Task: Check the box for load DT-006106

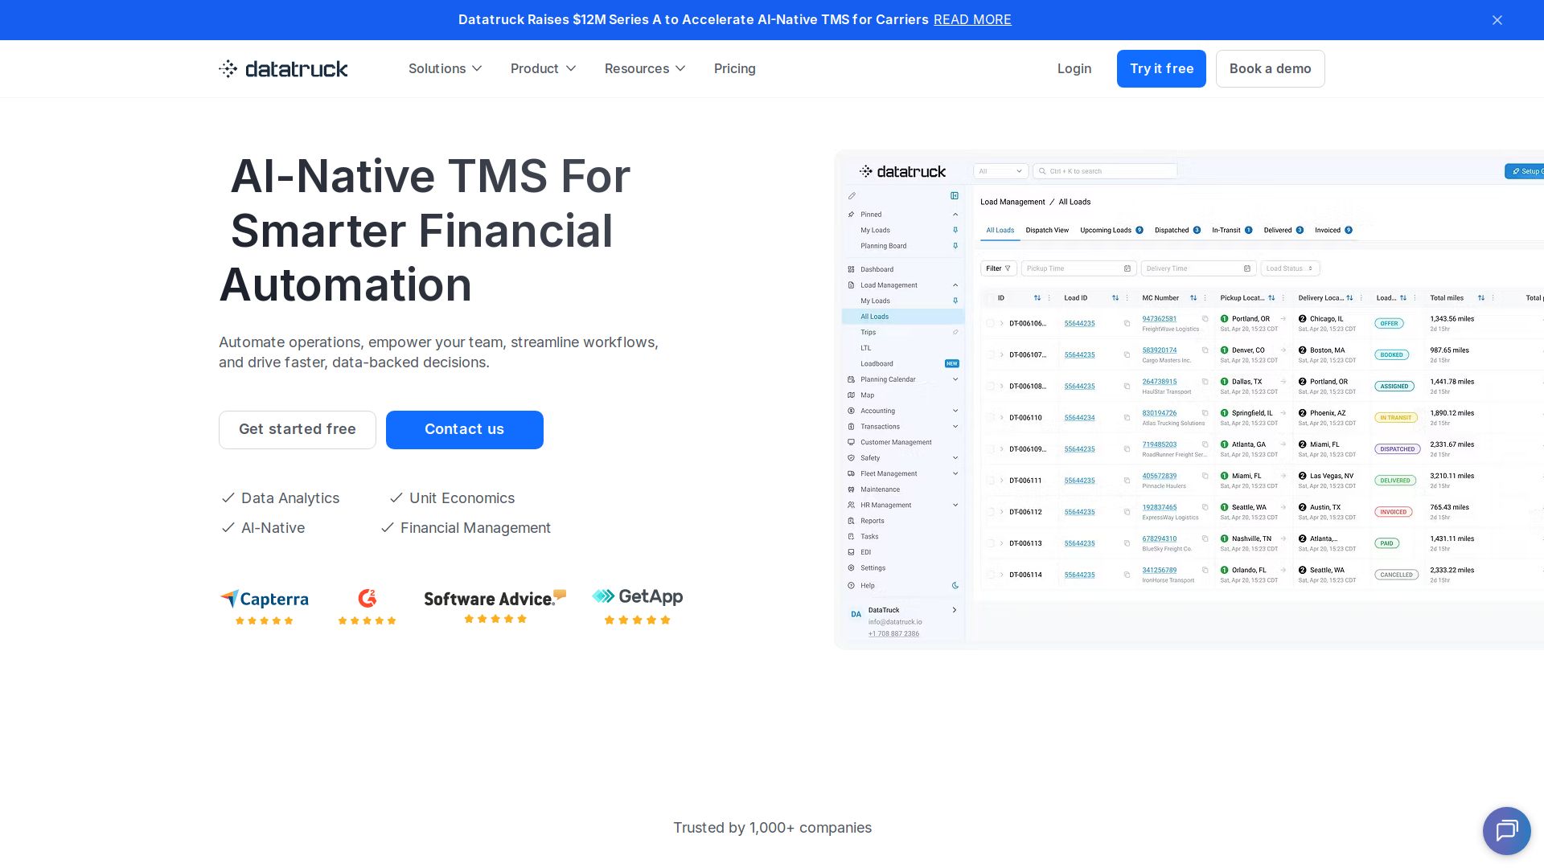Action: [x=990, y=323]
